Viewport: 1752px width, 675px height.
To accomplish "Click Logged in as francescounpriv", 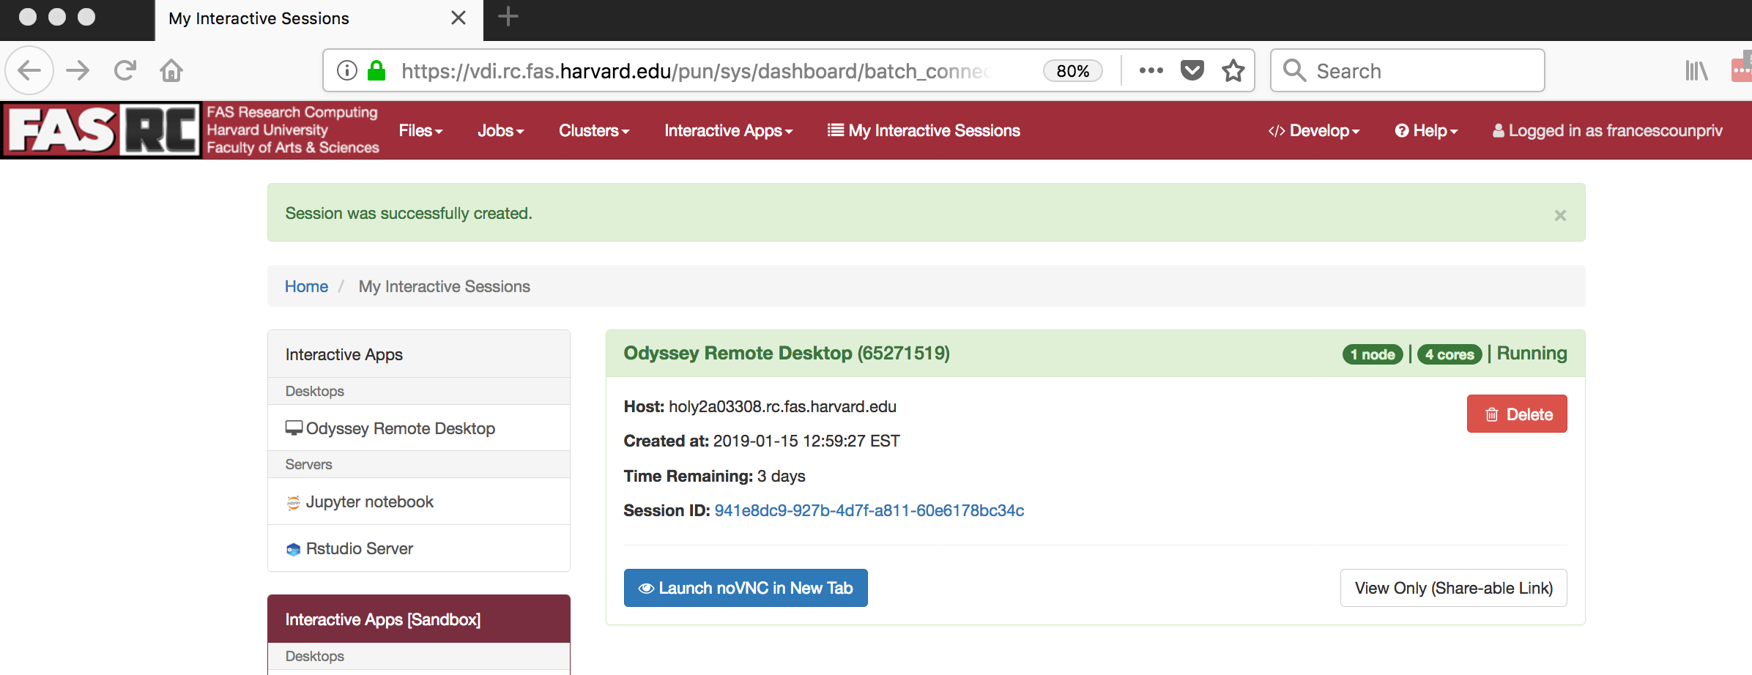I will pyautogui.click(x=1608, y=130).
